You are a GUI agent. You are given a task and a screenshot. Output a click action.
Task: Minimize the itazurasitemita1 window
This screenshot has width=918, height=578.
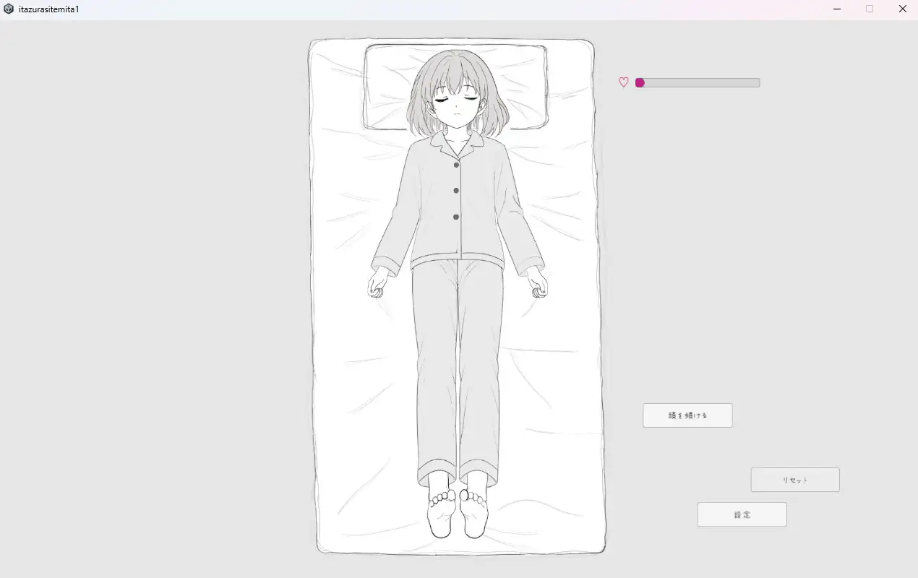click(x=837, y=9)
